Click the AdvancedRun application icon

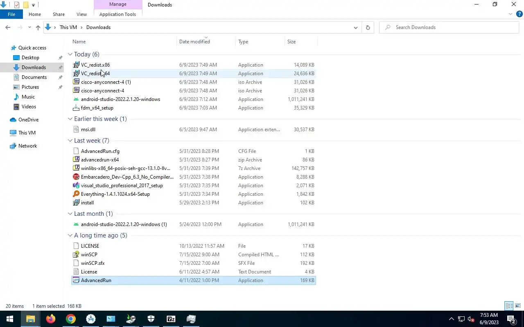(x=76, y=280)
